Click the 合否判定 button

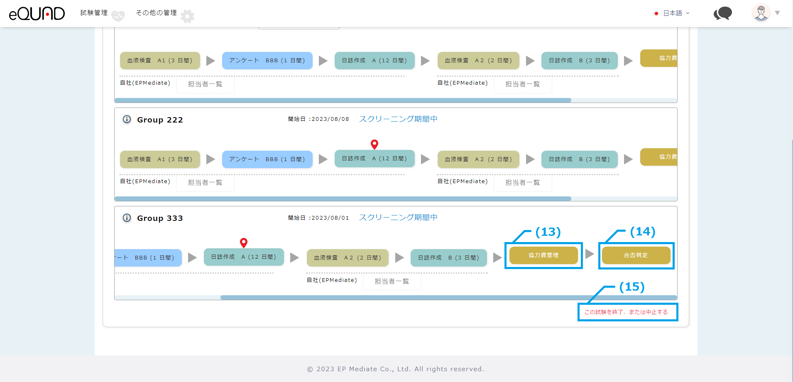636,255
